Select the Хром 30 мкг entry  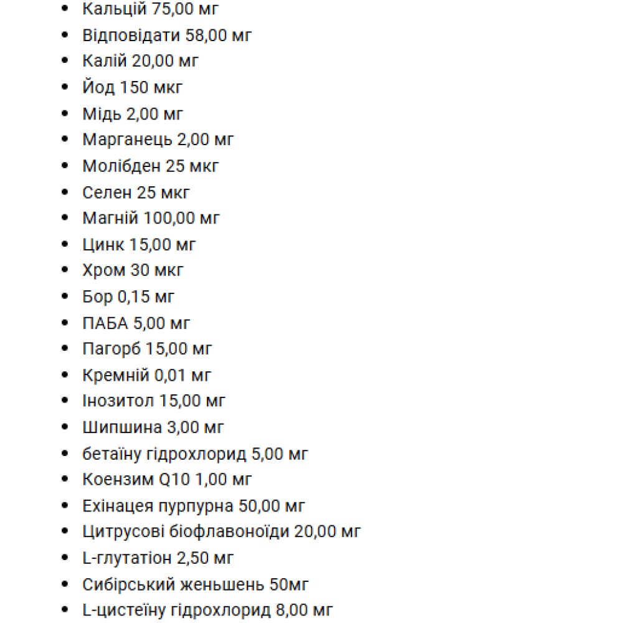(x=133, y=271)
